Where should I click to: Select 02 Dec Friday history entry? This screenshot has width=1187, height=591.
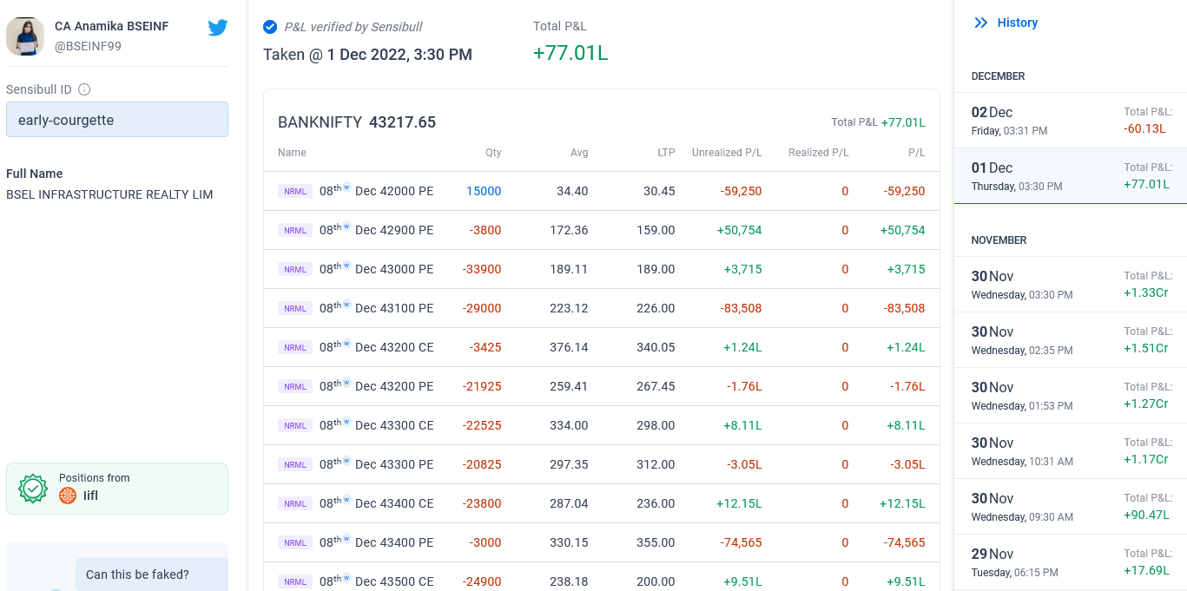click(x=1070, y=121)
